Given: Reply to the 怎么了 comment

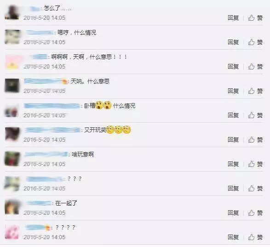Looking at the screenshot, I should 233,18.
